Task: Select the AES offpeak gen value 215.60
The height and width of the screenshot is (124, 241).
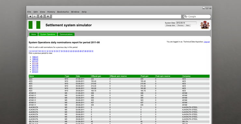Action: [x=93, y=84]
